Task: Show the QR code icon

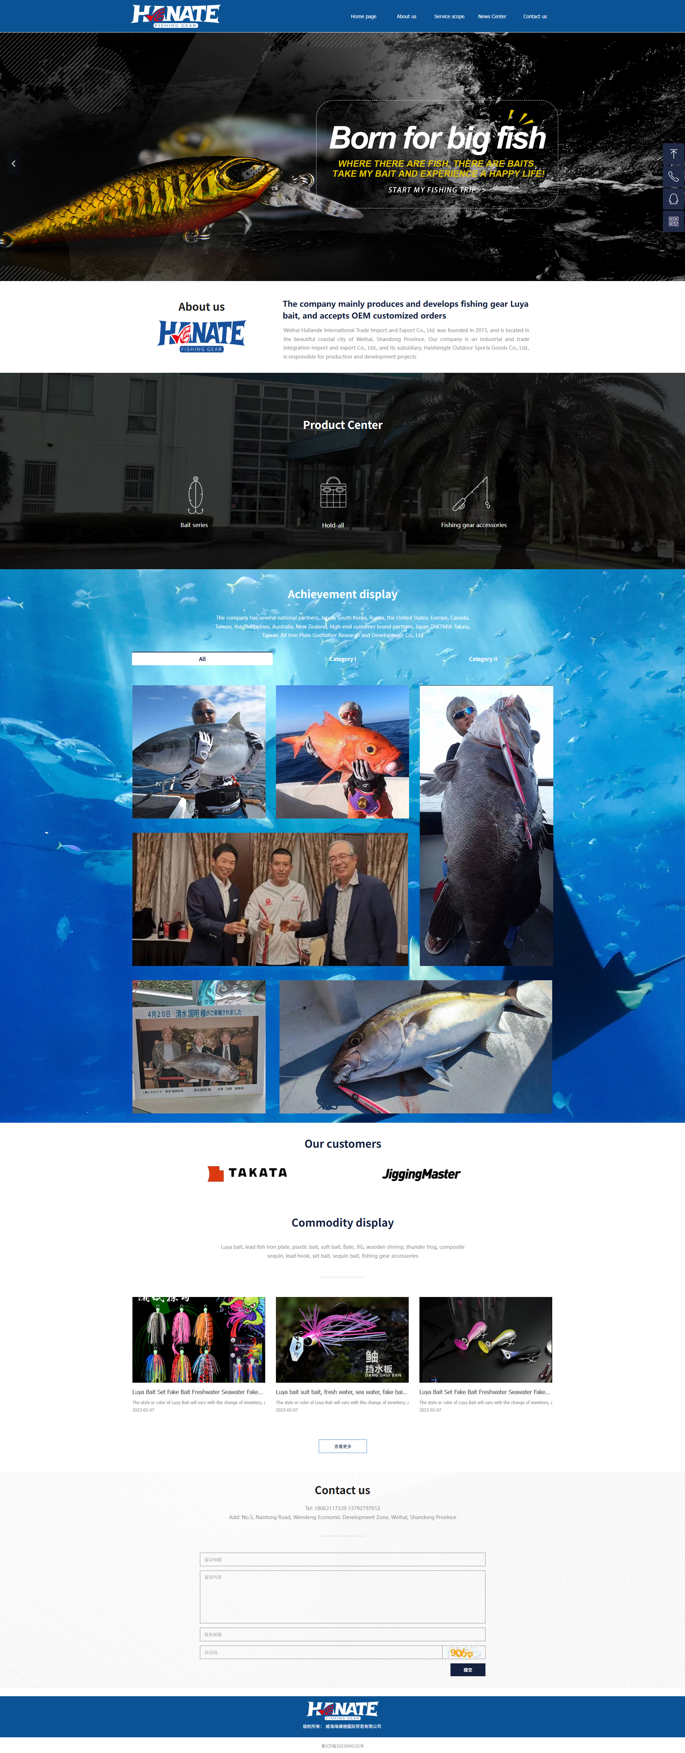Action: tap(673, 222)
